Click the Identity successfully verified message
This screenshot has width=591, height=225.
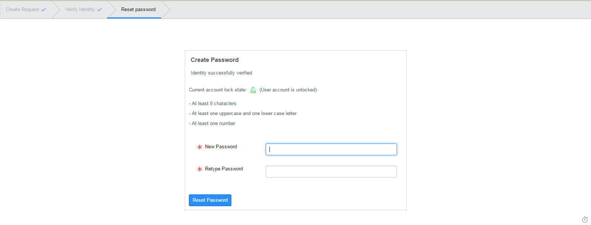pos(221,73)
